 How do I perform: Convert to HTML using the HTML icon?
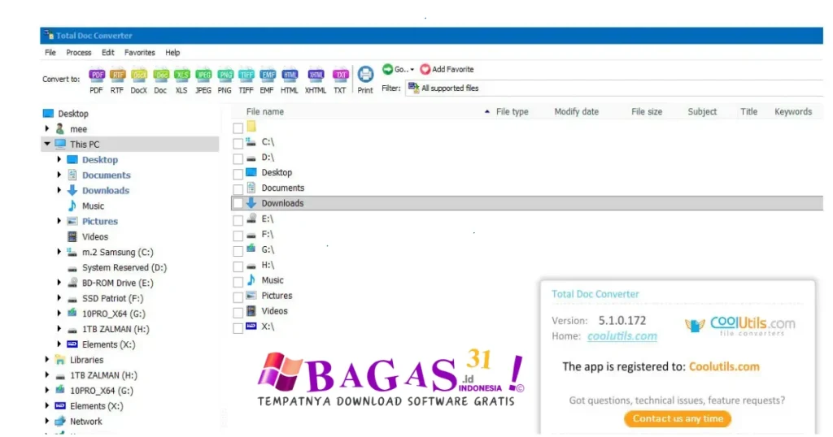coord(290,76)
